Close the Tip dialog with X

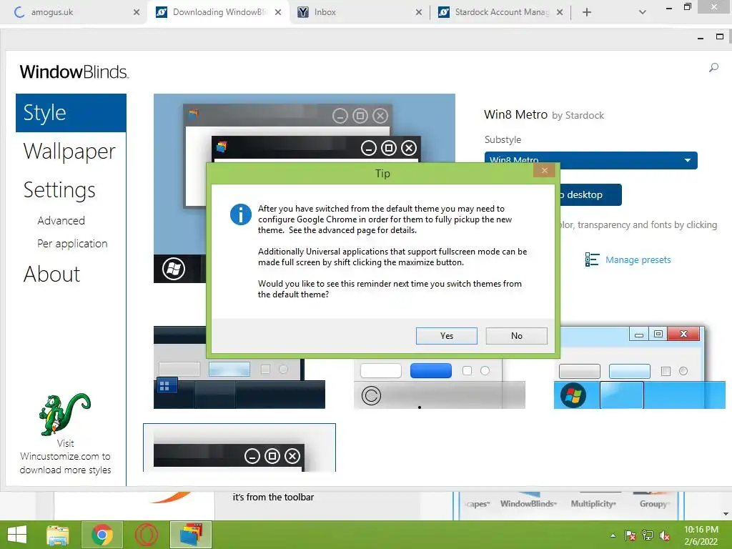[544, 170]
